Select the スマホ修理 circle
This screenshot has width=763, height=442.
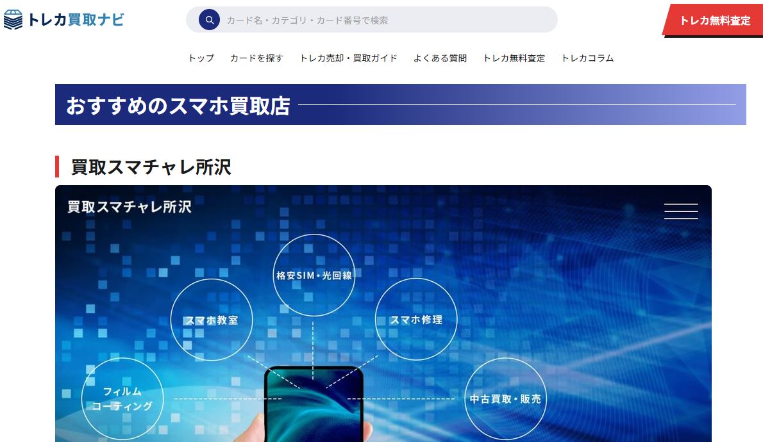[416, 320]
